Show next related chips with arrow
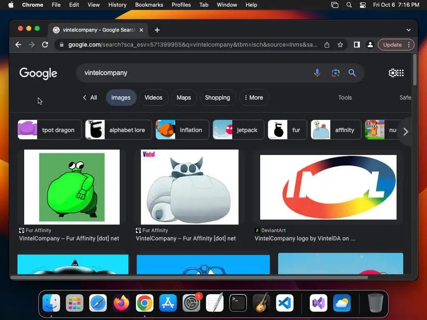 (x=406, y=132)
